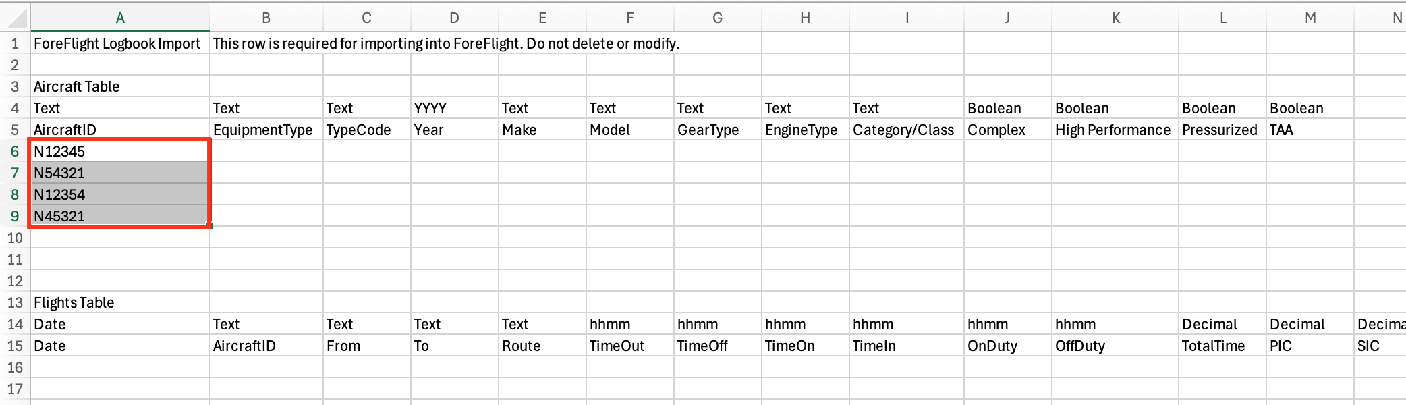Click the fill handle below N45321
Viewport: 1406px width, 405px height.
[x=210, y=226]
